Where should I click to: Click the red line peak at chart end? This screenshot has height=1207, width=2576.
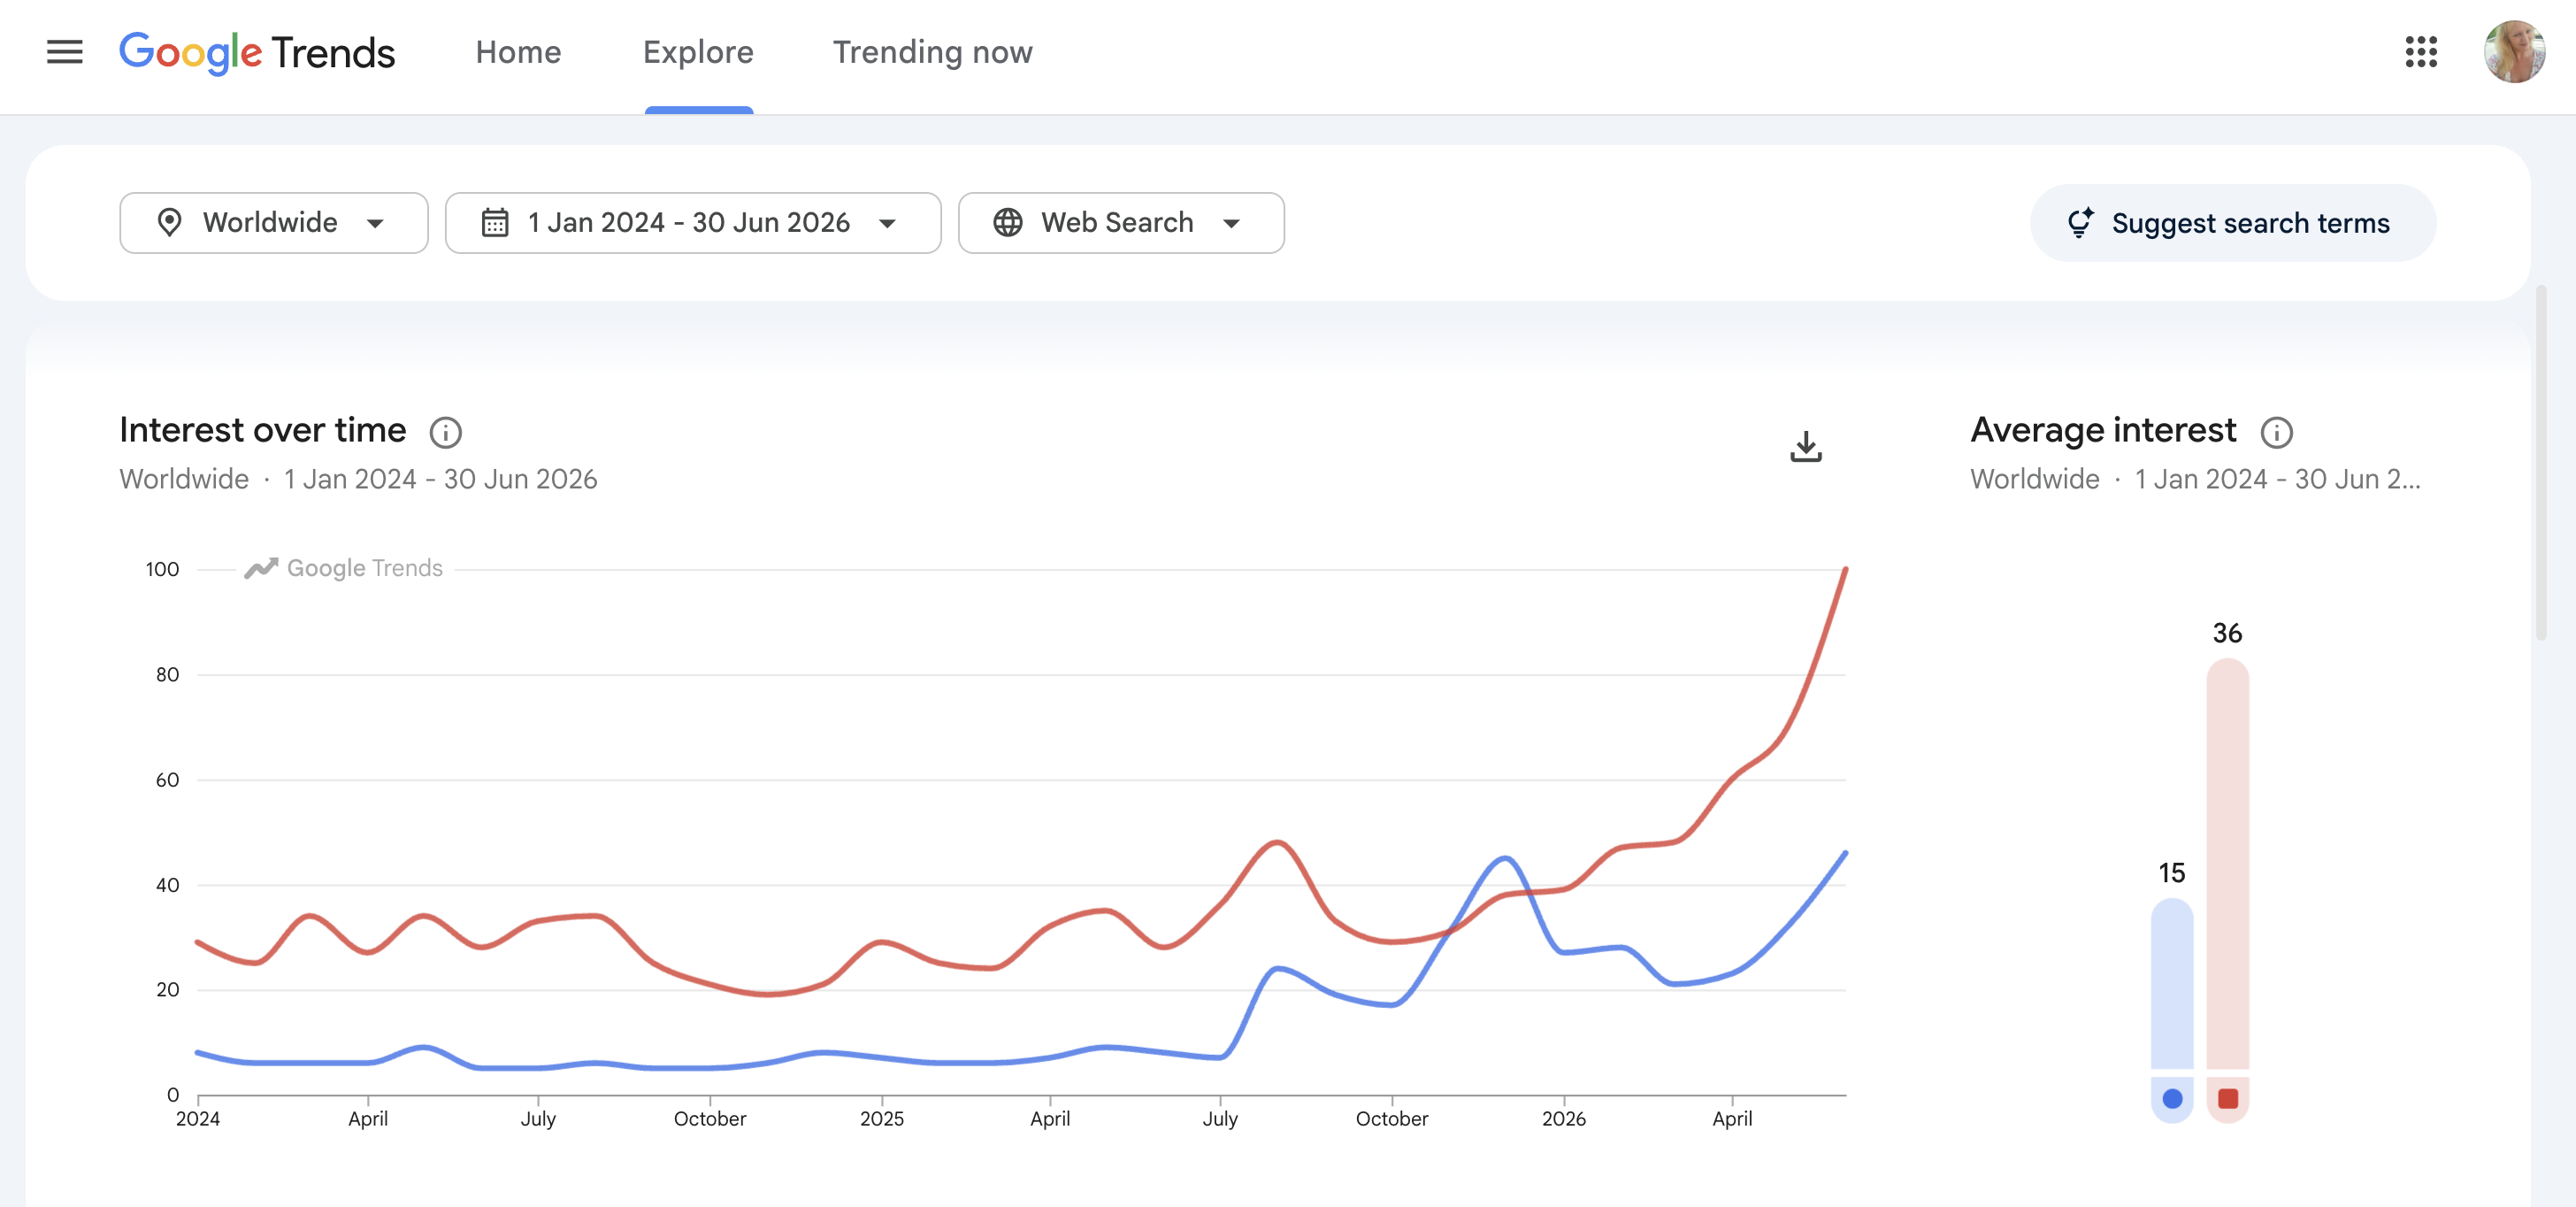coord(1845,570)
